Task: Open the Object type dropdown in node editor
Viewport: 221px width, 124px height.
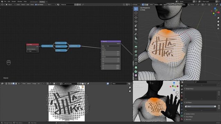Action: click(x=10, y=4)
